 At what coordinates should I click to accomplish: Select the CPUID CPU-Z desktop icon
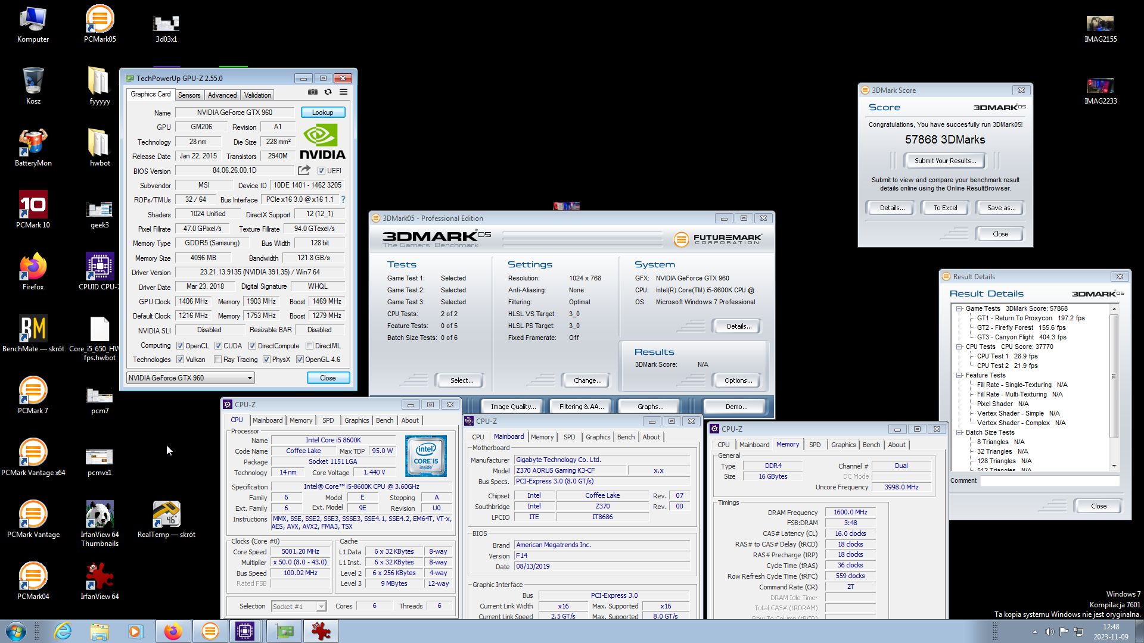coord(100,271)
